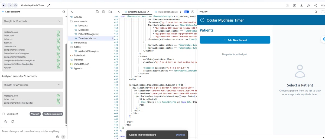Dismiss the copied link notification
Viewport: 325px width, 139px height.
point(180,135)
